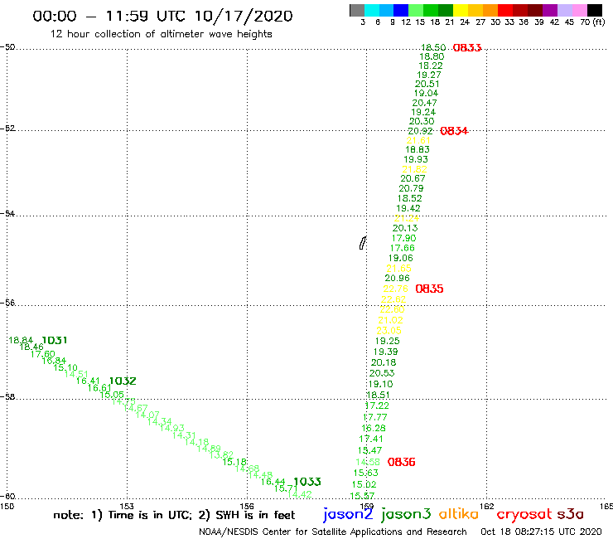Click the gray 3 ft color swatch

(357, 10)
